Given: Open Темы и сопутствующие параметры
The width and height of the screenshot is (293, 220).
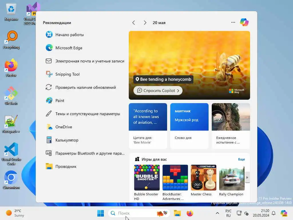Looking at the screenshot, I should (x=83, y=114).
